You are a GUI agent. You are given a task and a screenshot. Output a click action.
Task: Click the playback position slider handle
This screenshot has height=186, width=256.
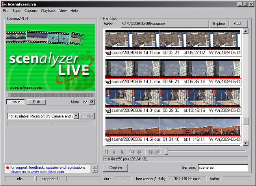point(166,151)
